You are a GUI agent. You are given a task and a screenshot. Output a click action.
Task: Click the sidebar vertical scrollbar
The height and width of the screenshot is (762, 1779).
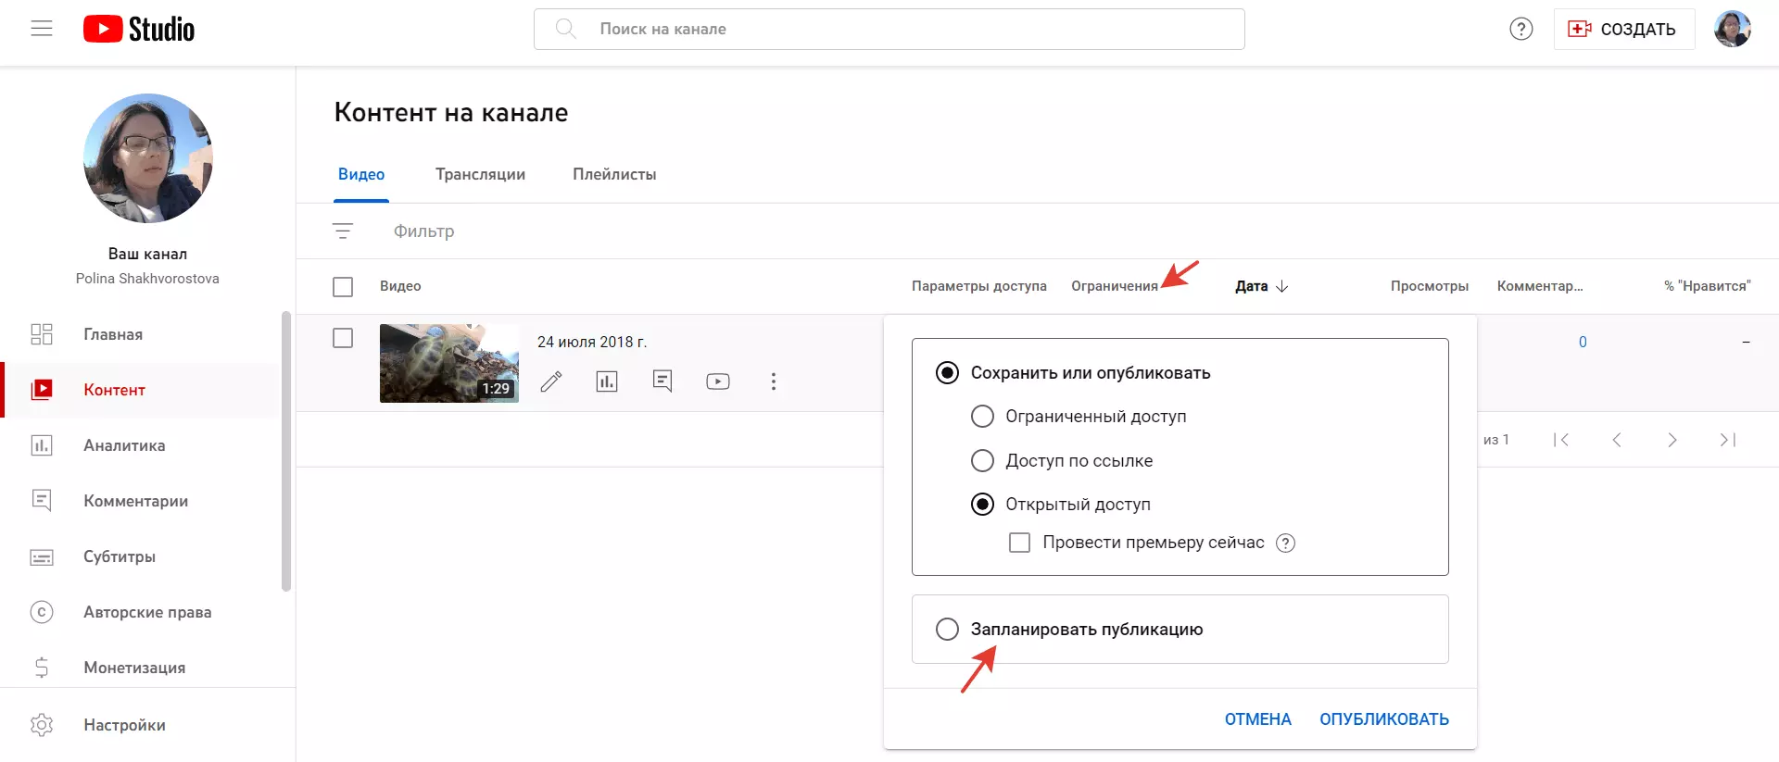[286, 451]
